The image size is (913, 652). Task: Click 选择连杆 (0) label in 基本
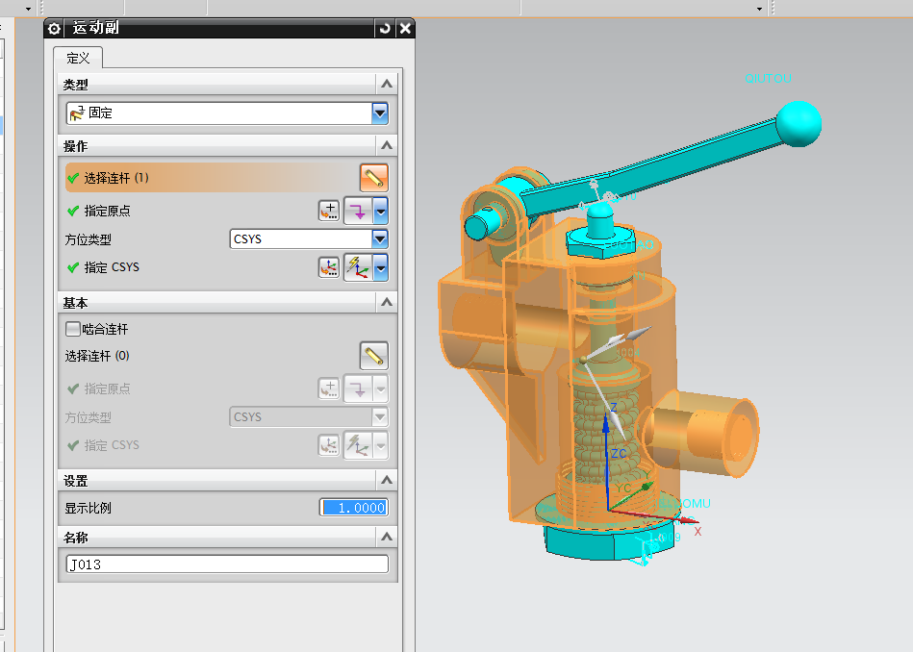pyautogui.click(x=97, y=356)
